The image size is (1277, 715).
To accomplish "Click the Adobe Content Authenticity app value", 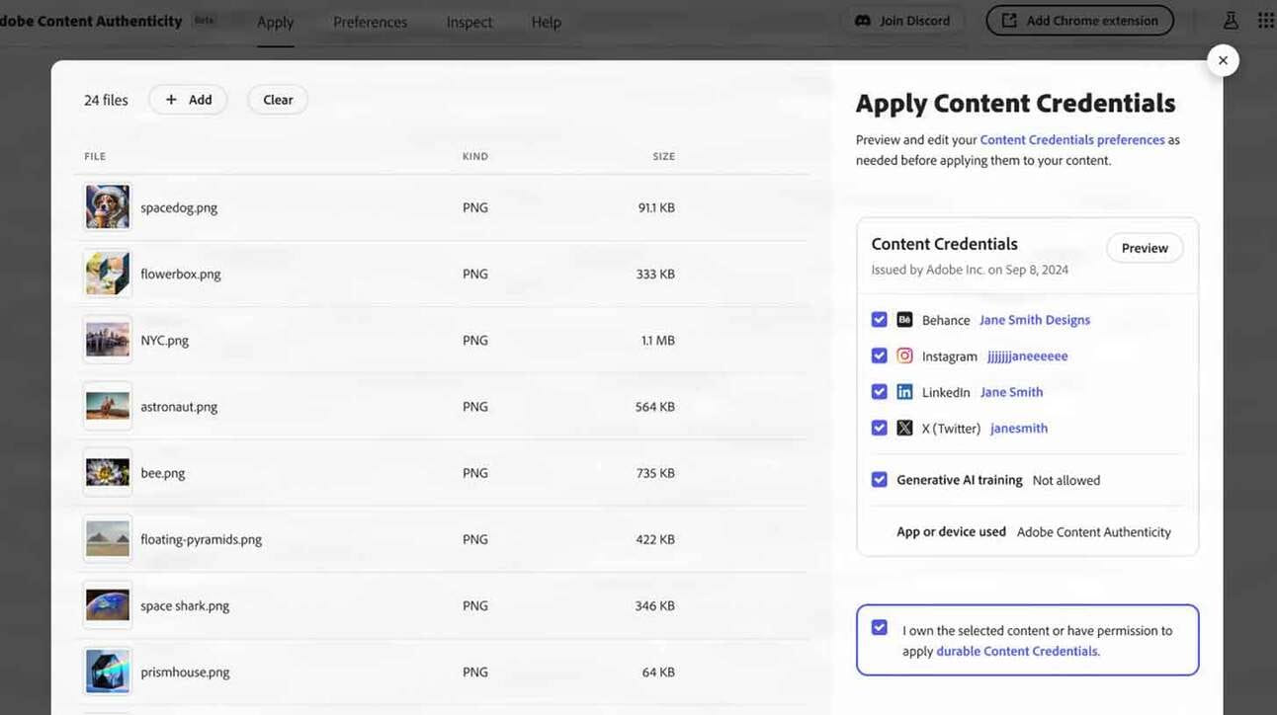I will pos(1094,531).
